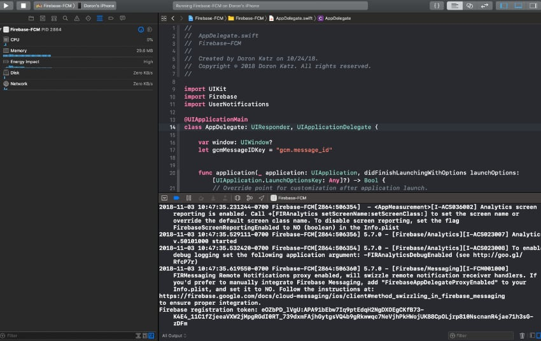Screen dimensions: 541x341
Task: Open the Symbol navigator
Action: click(x=54, y=18)
